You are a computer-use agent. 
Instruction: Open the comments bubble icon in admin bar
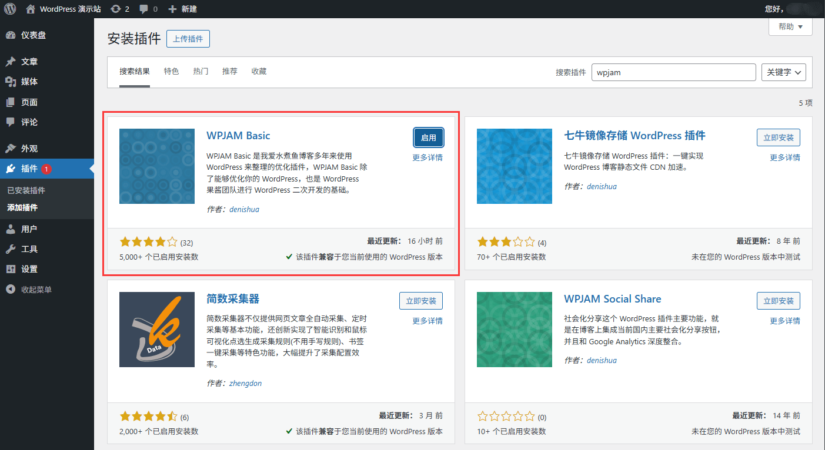point(144,9)
